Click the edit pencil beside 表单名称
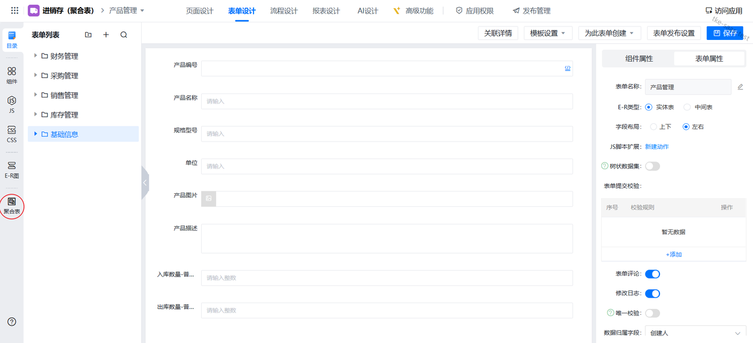Screen dimensions: 753x343 740,87
